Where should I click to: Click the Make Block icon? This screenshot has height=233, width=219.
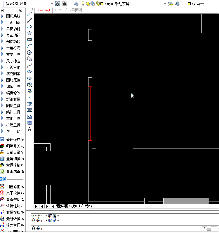click(29, 91)
